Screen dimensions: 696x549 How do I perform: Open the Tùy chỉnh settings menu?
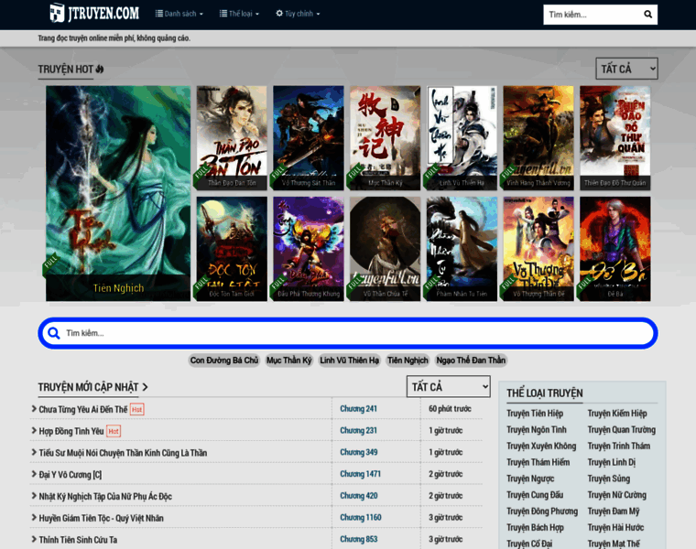pos(298,14)
